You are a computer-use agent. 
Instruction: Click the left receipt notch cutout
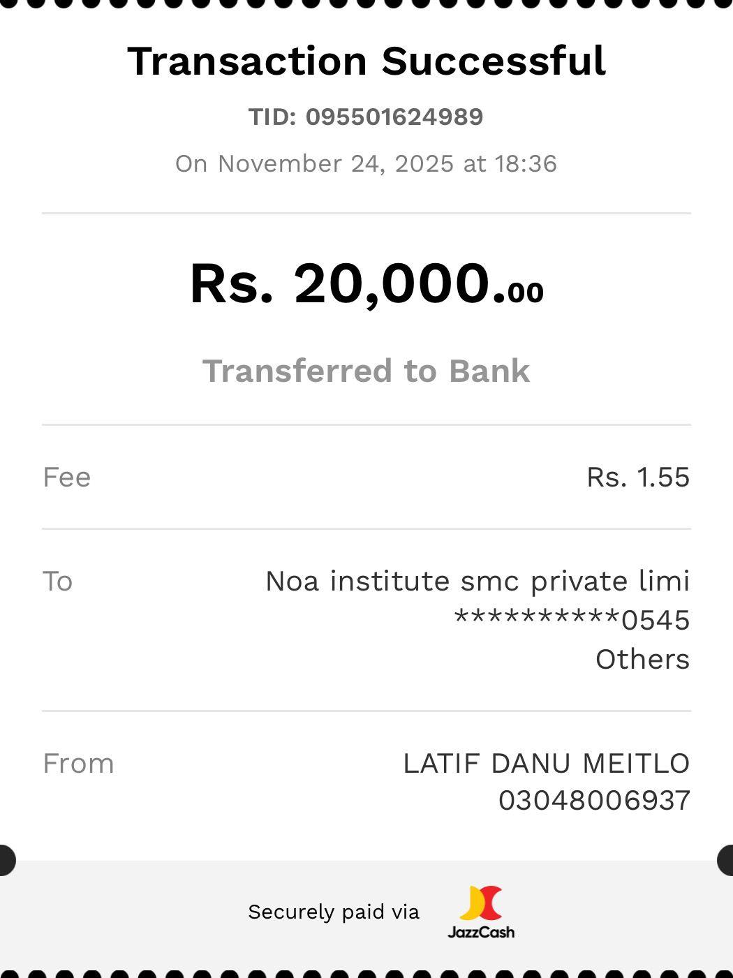click(6, 859)
